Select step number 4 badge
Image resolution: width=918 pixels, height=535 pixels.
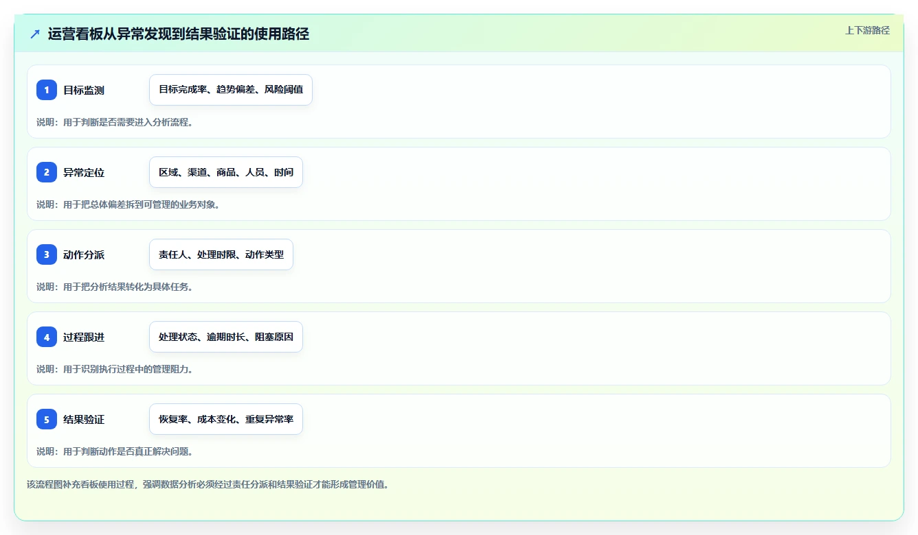tap(47, 337)
